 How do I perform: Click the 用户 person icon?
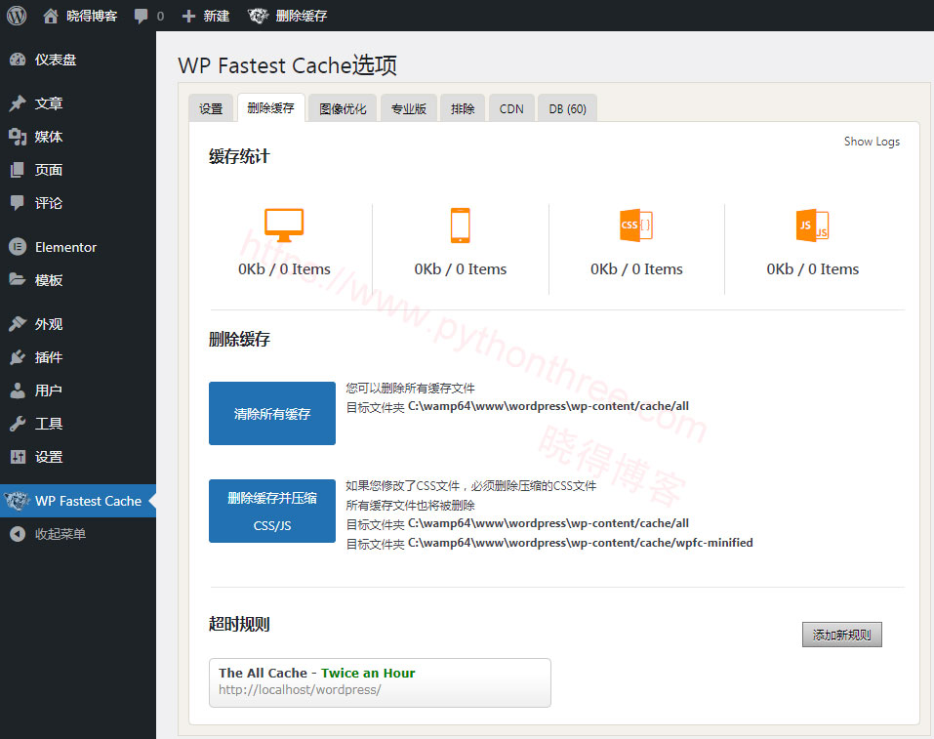click(18, 390)
